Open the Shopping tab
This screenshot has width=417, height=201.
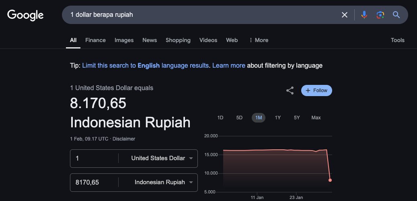(178, 40)
